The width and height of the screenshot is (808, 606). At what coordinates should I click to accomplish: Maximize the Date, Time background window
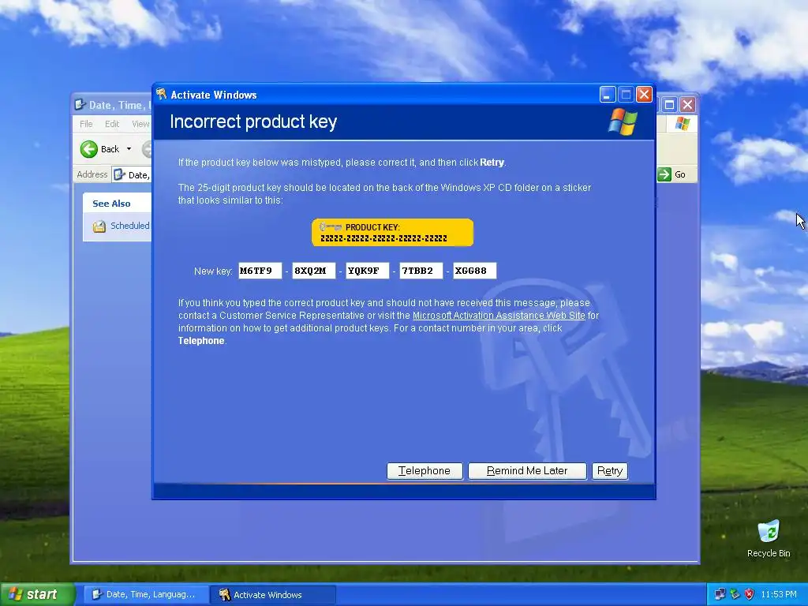(669, 105)
